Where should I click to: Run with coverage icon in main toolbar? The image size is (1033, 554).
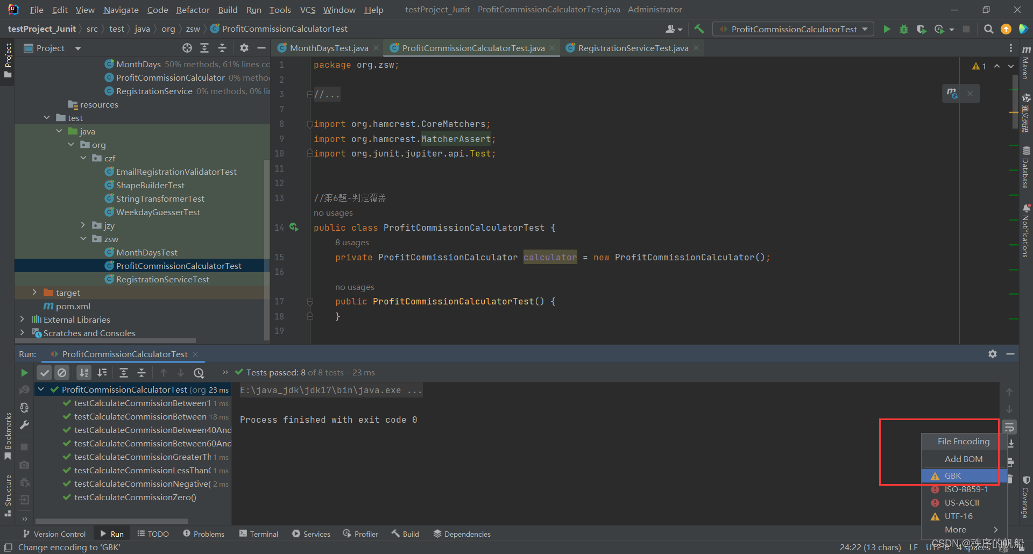click(x=921, y=29)
